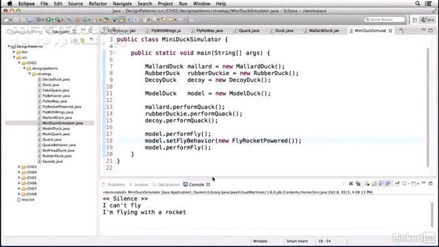
Task: Switch to the MallardDuck.java editor tab
Action: click(x=321, y=31)
